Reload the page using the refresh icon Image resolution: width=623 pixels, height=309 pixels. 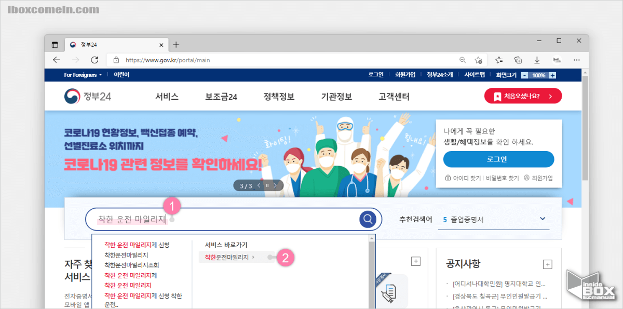pyautogui.click(x=94, y=60)
